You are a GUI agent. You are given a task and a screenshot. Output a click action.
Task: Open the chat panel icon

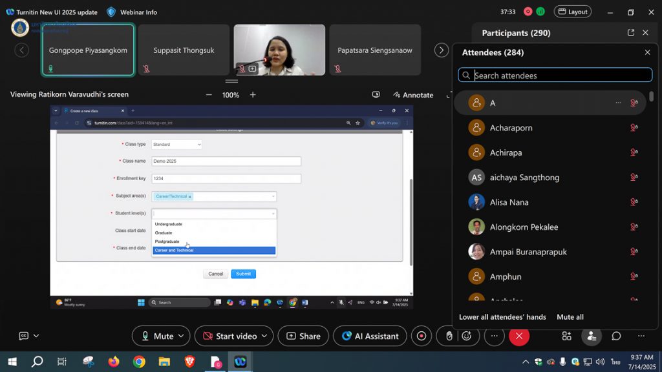click(x=616, y=336)
